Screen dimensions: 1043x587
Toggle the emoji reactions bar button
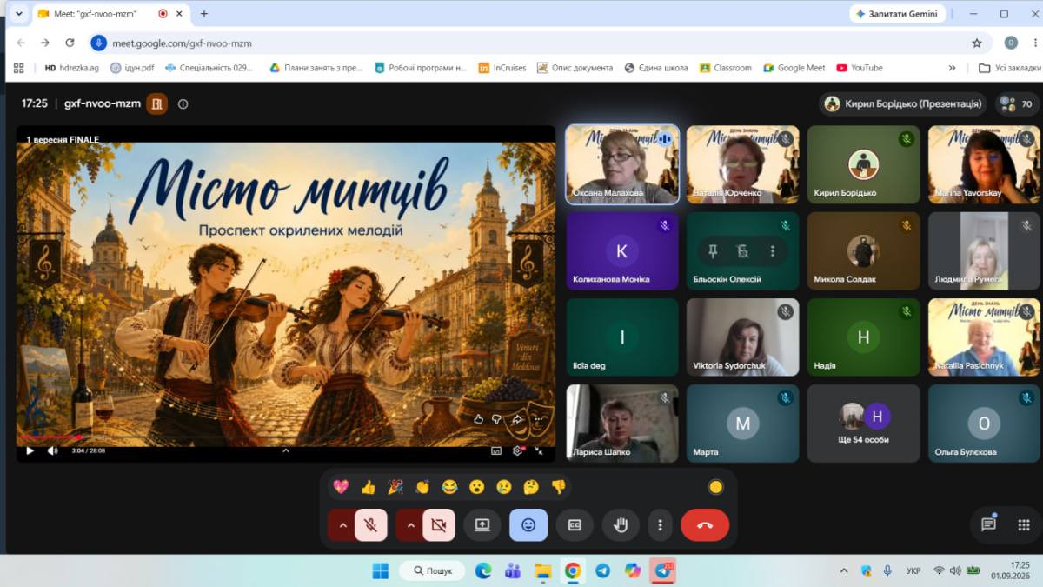point(528,525)
